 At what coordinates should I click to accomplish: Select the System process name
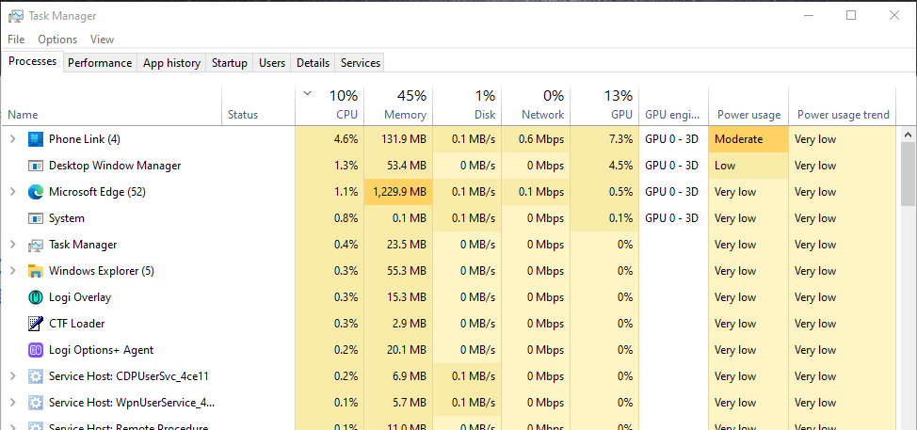[67, 218]
